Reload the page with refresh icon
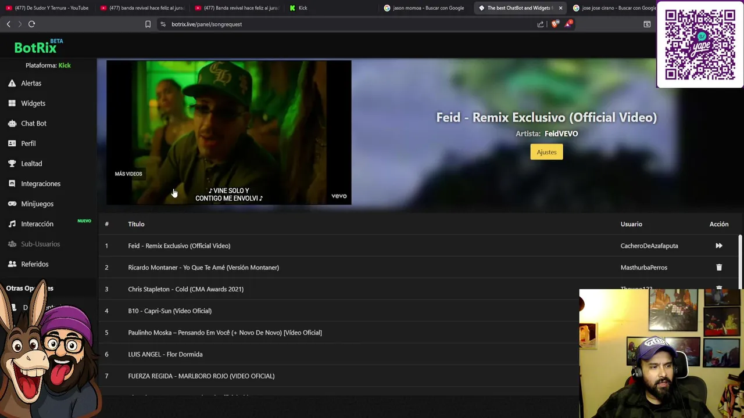 click(x=31, y=24)
